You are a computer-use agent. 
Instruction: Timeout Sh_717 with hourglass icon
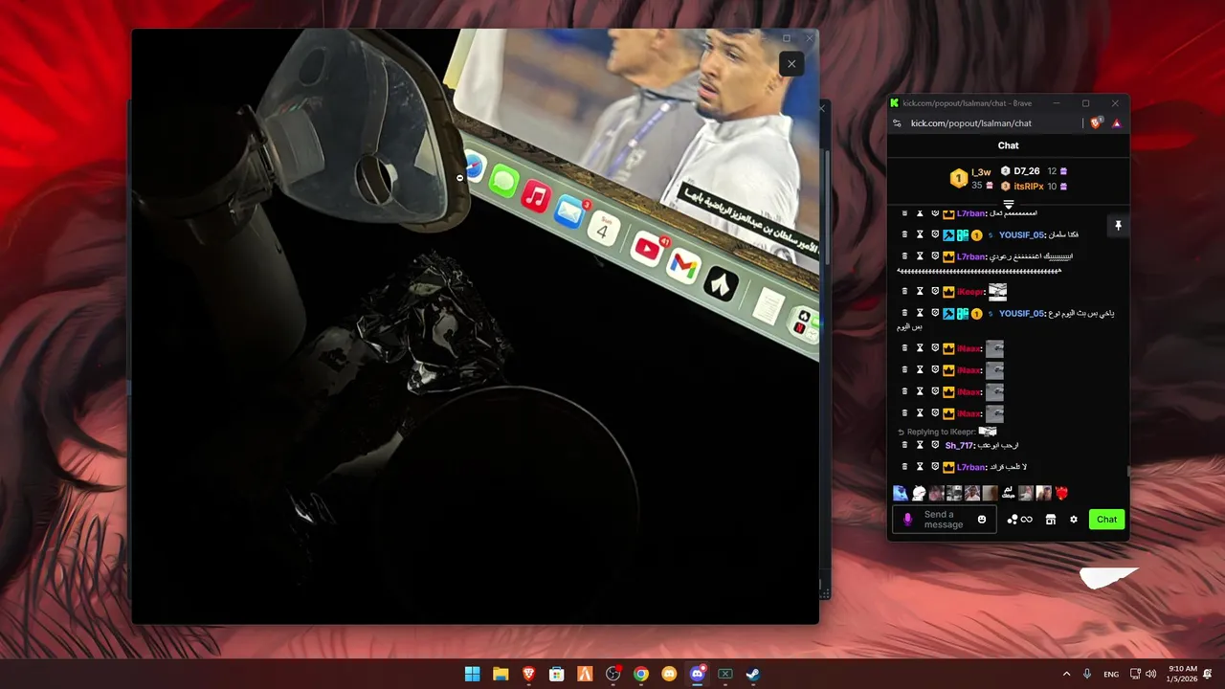click(x=920, y=445)
